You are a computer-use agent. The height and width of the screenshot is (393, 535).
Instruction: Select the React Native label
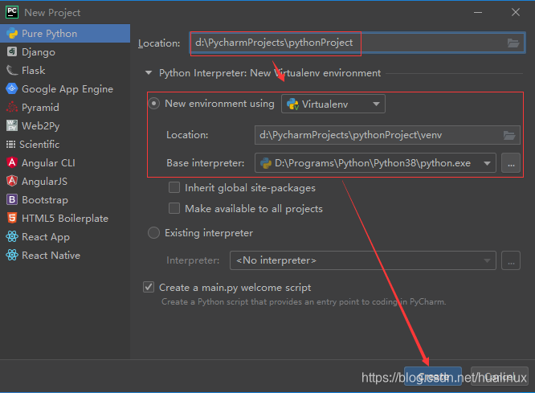tap(51, 255)
